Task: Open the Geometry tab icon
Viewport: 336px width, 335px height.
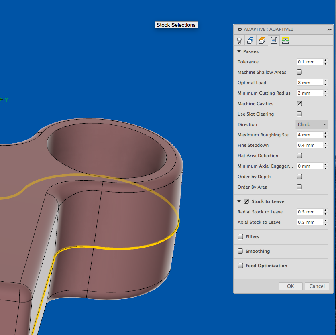Action: 250,41
